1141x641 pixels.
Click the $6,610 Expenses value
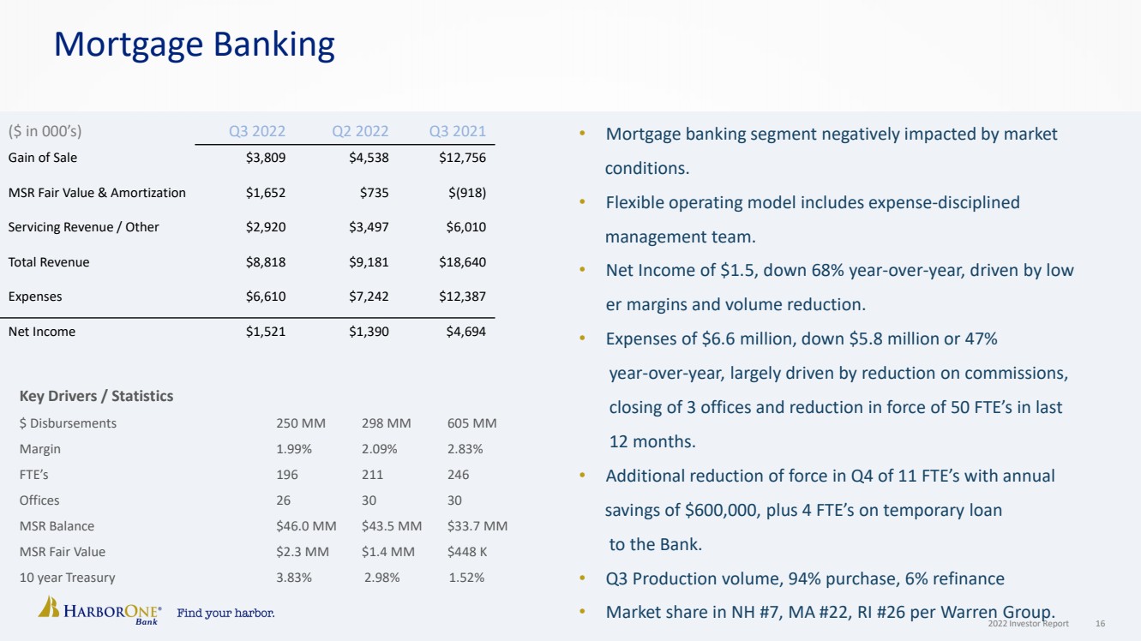266,297
